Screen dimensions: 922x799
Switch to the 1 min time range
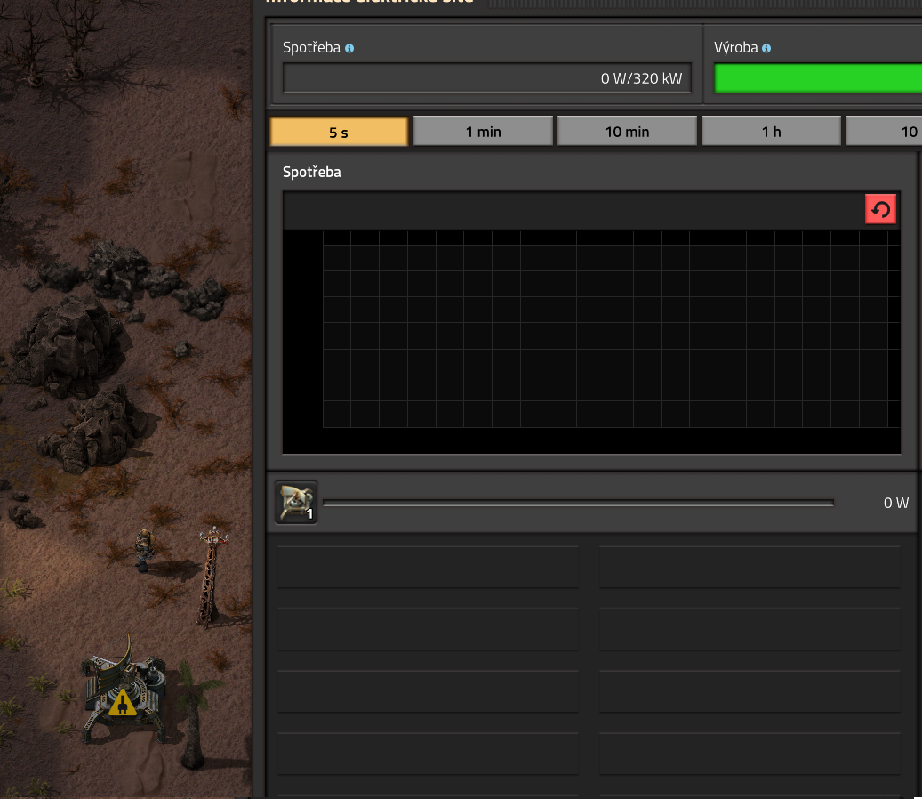tap(483, 132)
